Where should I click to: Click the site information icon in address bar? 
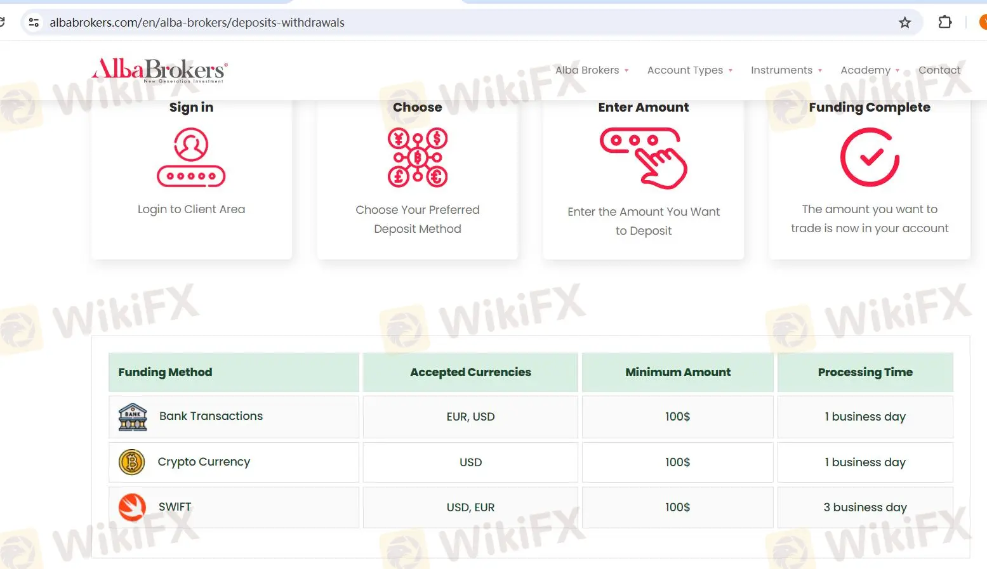(x=34, y=23)
